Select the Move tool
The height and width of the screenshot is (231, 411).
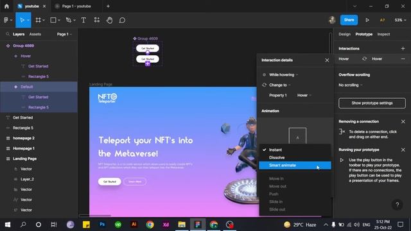click(22, 20)
